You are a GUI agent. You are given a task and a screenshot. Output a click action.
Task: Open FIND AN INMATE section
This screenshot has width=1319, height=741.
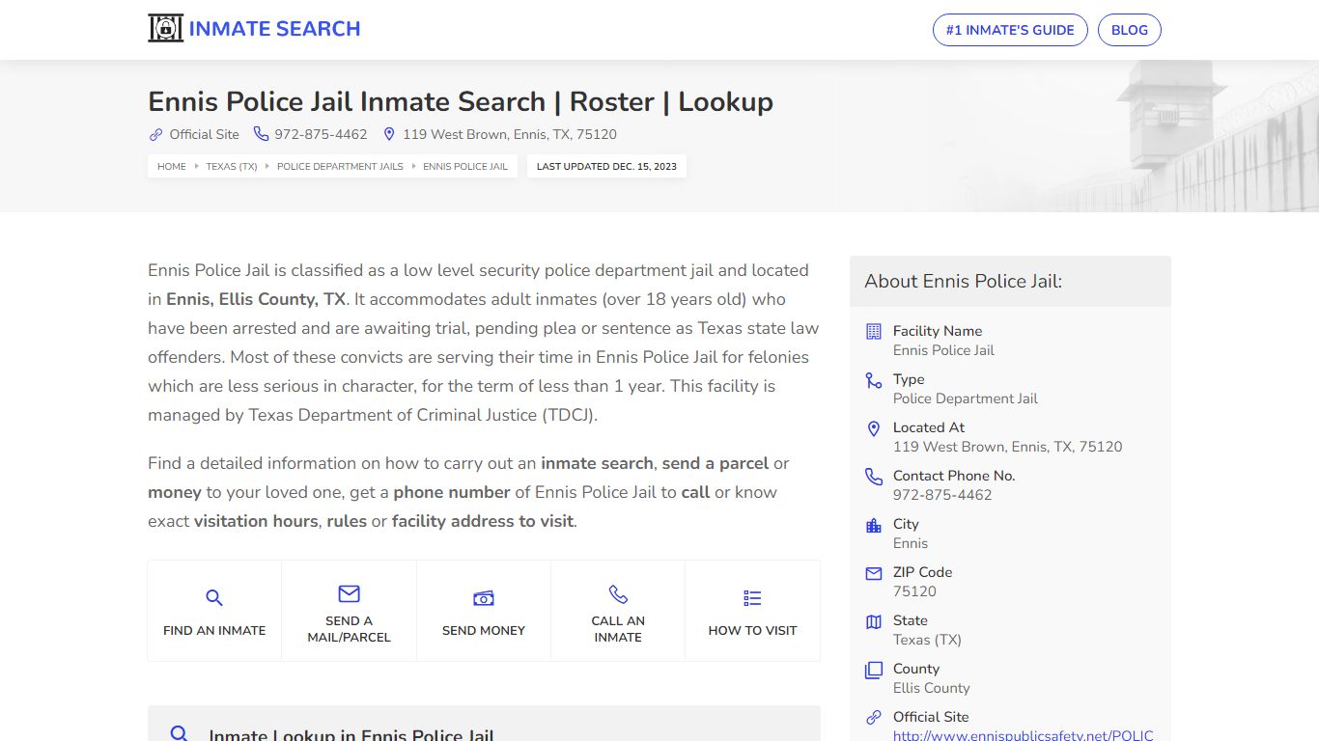click(x=214, y=611)
